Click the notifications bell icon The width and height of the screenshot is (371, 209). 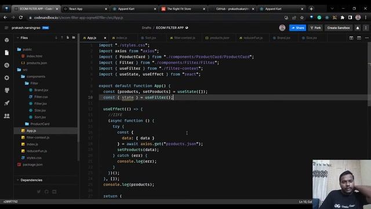358,28
